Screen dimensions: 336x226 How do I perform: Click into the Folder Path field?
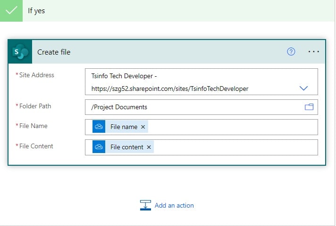201,107
